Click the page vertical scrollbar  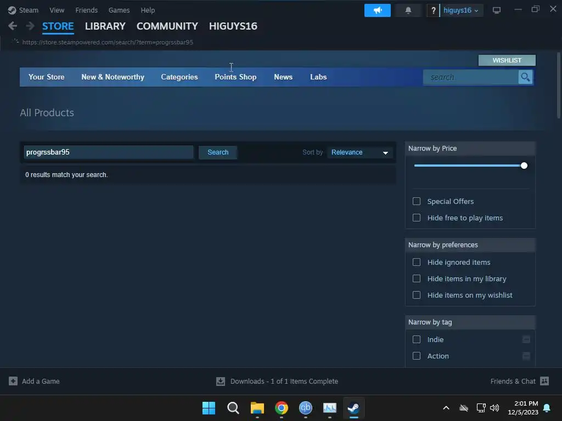[x=558, y=85]
